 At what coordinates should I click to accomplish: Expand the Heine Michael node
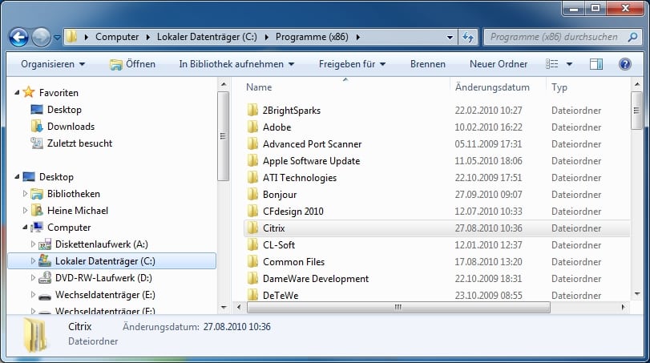click(25, 211)
